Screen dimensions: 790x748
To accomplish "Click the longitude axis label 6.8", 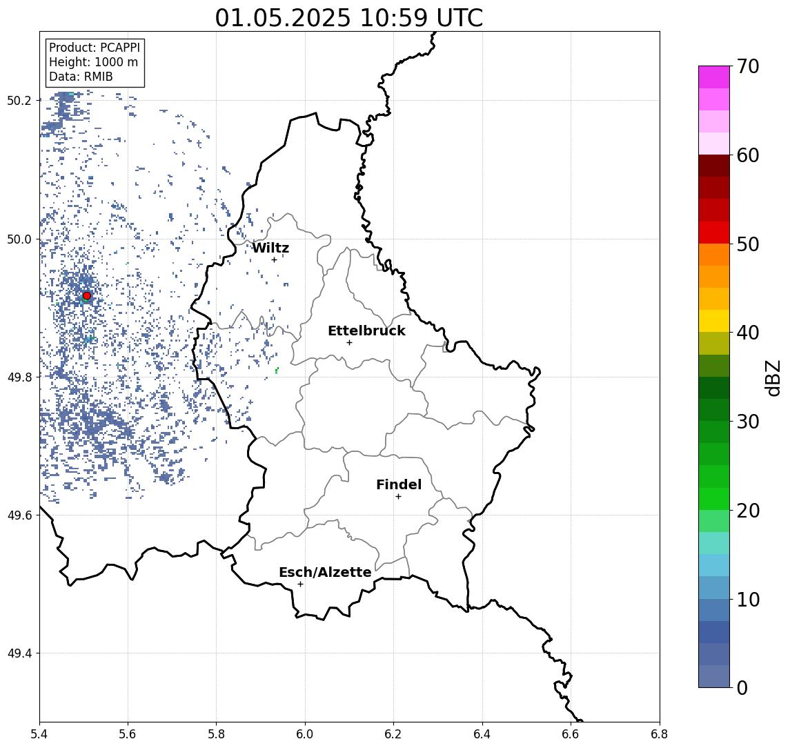I will (x=660, y=734).
